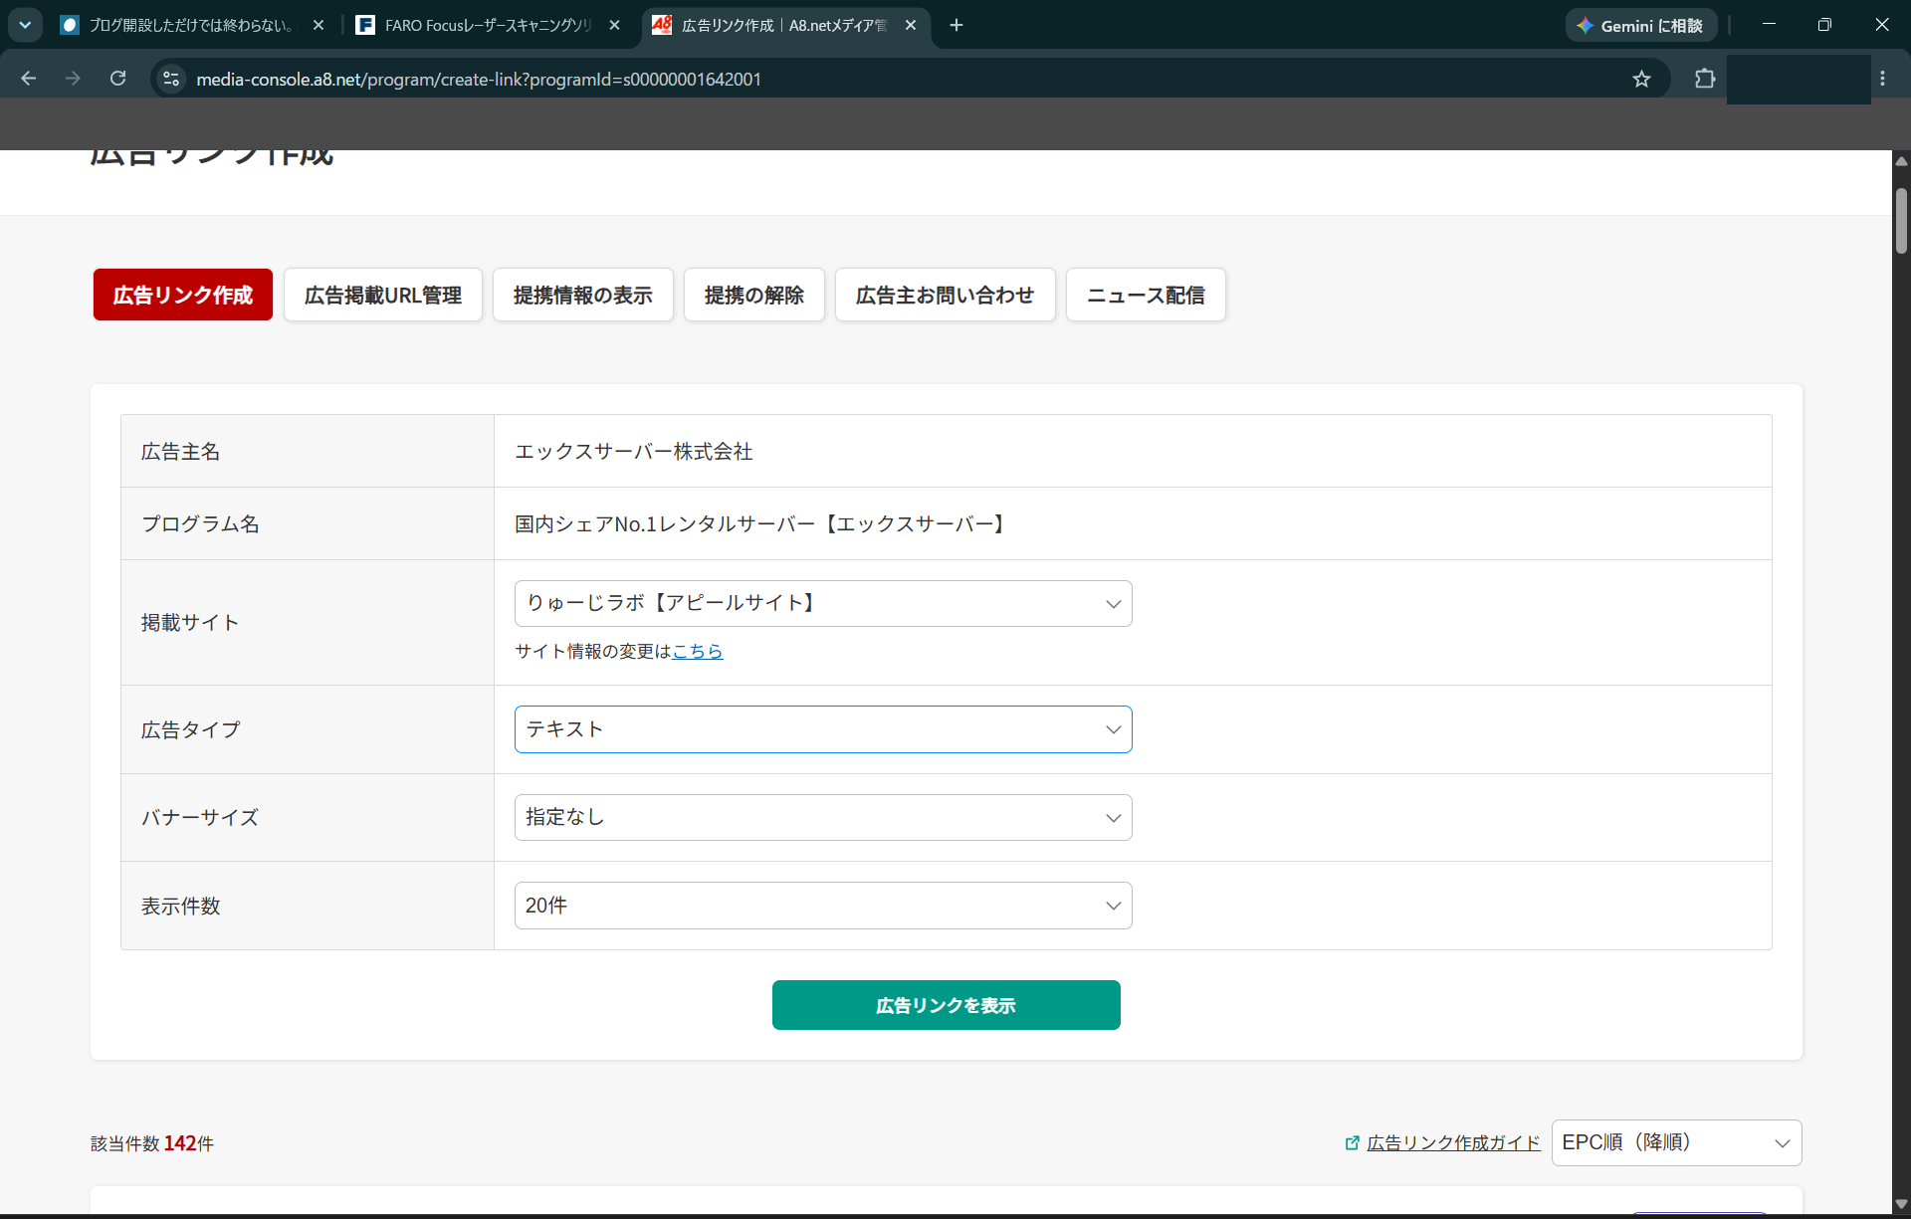The height and width of the screenshot is (1219, 1911).
Task: Open the Chrome three-dot menu
Action: point(1882,79)
